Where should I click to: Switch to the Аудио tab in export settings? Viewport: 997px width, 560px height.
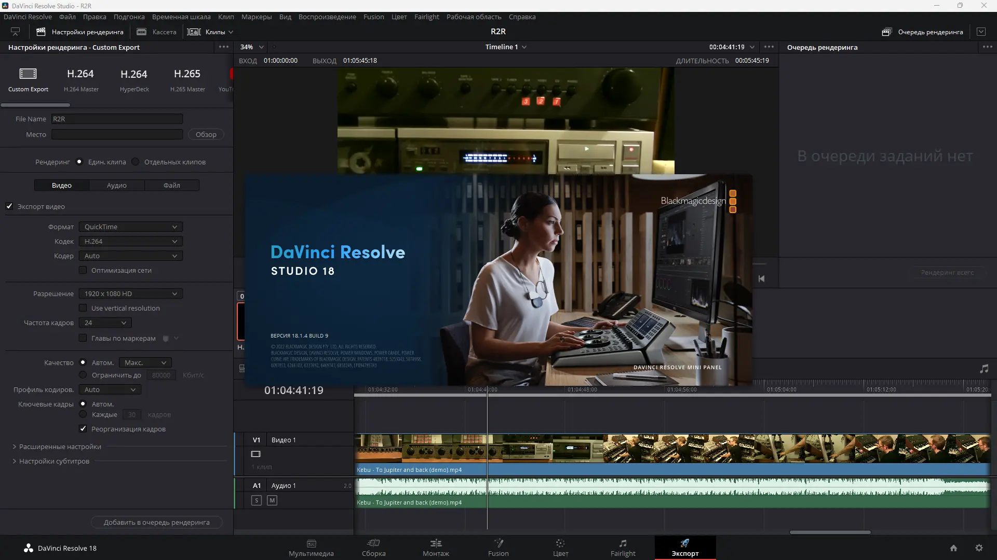coord(117,185)
